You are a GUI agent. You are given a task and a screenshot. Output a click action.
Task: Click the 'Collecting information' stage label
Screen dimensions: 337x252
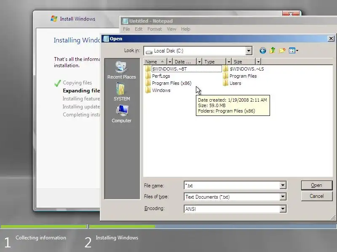tap(41, 238)
